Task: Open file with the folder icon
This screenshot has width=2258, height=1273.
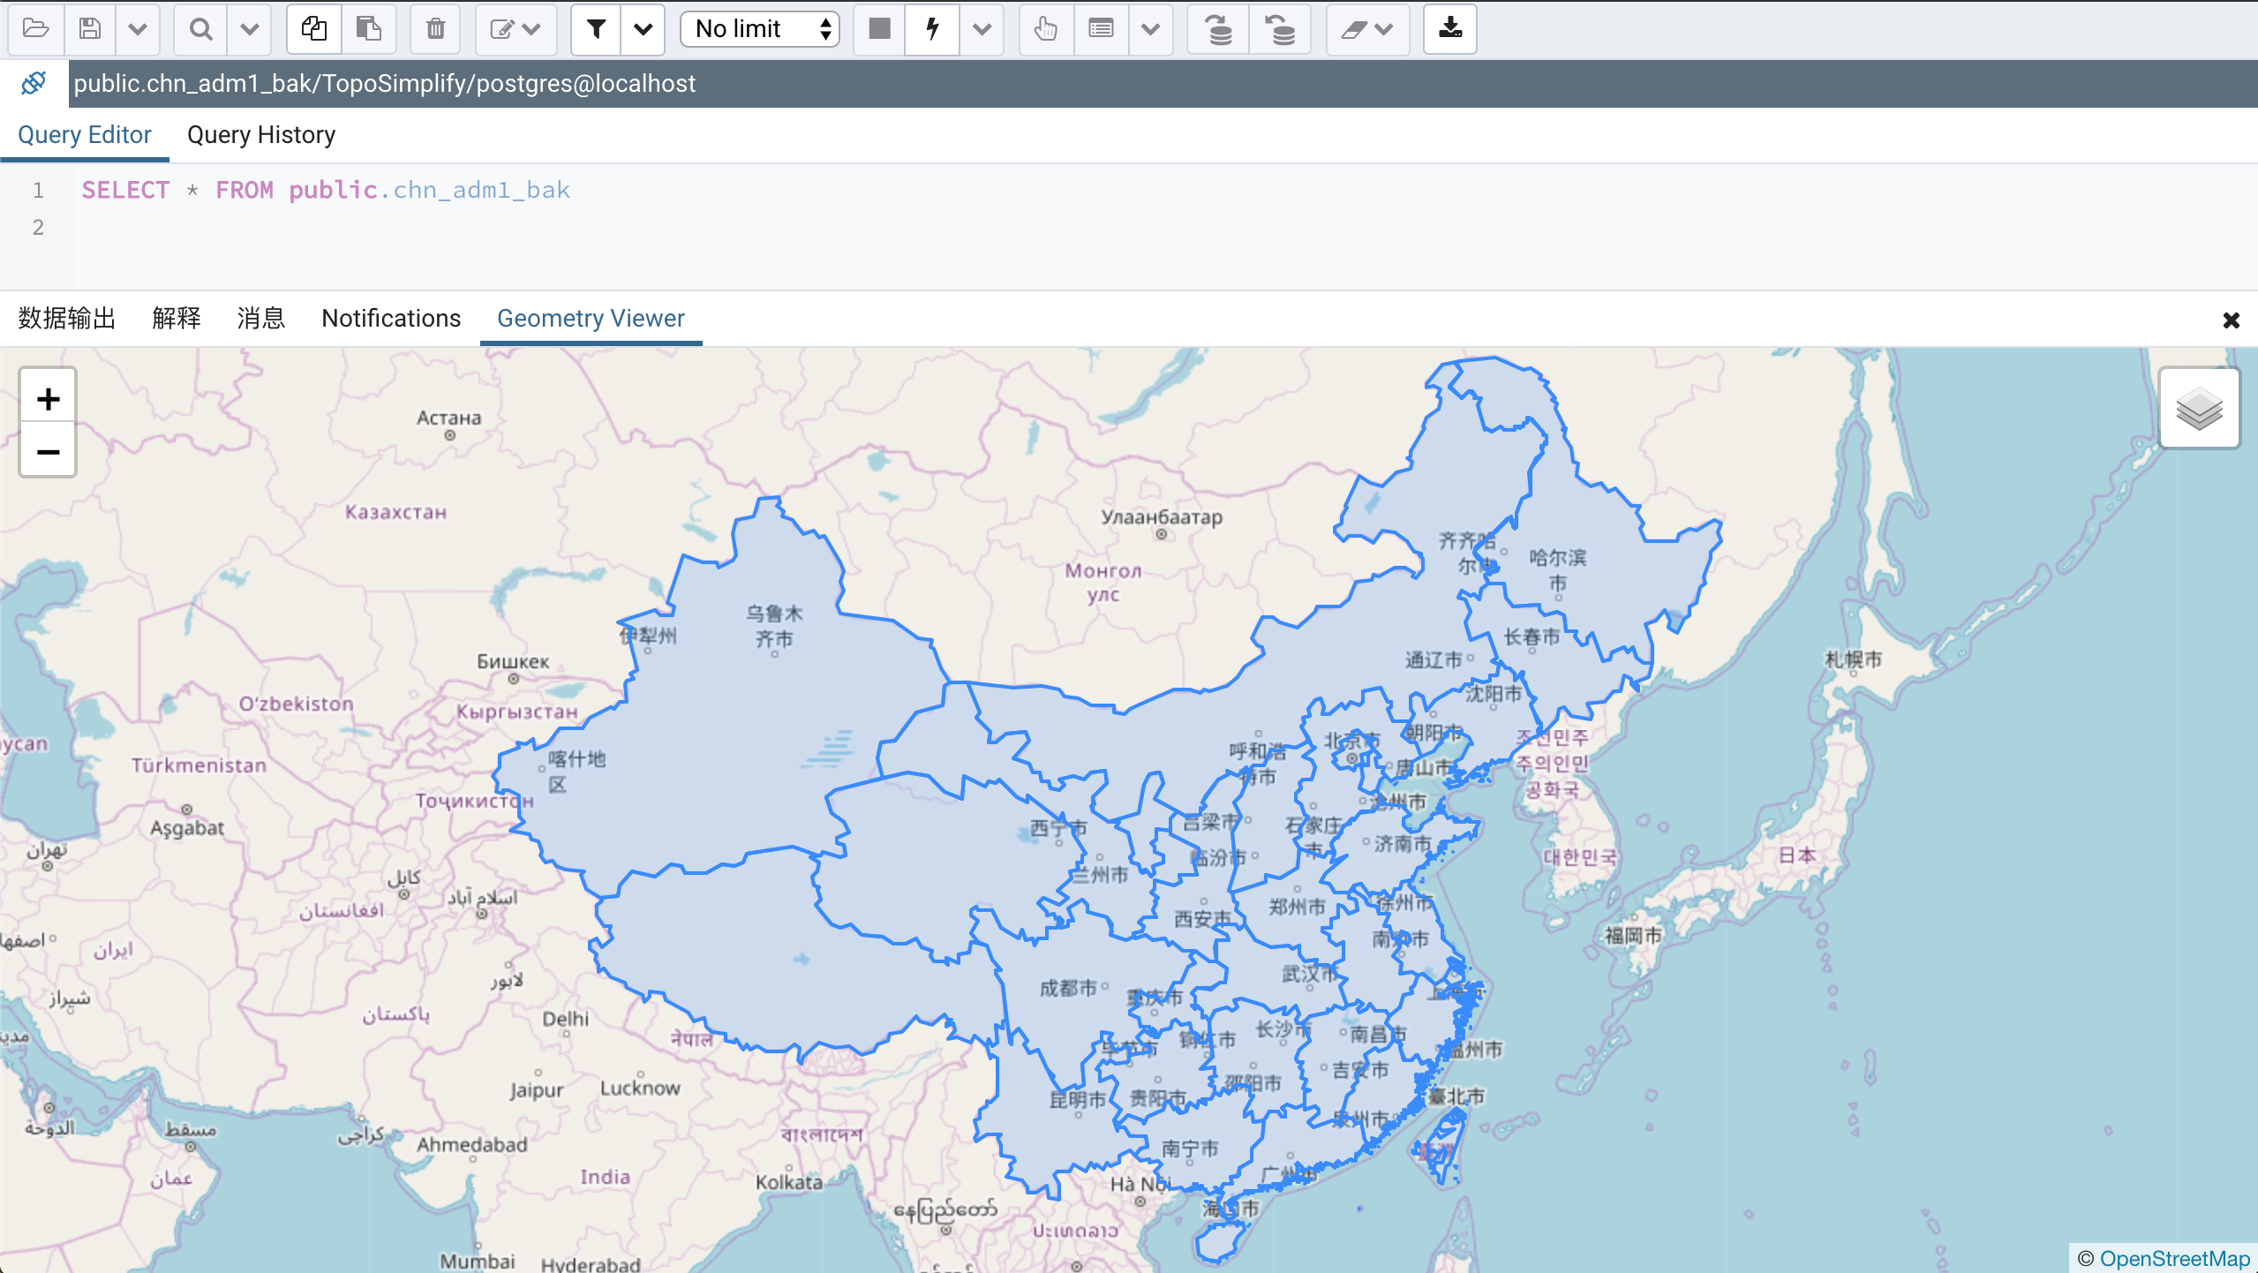Action: tap(35, 29)
